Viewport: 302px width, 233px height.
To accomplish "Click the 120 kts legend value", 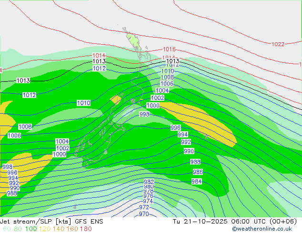I will pyautogui.click(x=45, y=229).
